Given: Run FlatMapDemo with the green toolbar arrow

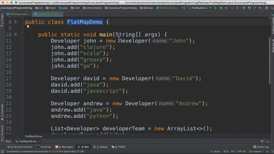Looking at the screenshot, I should tap(215, 8).
